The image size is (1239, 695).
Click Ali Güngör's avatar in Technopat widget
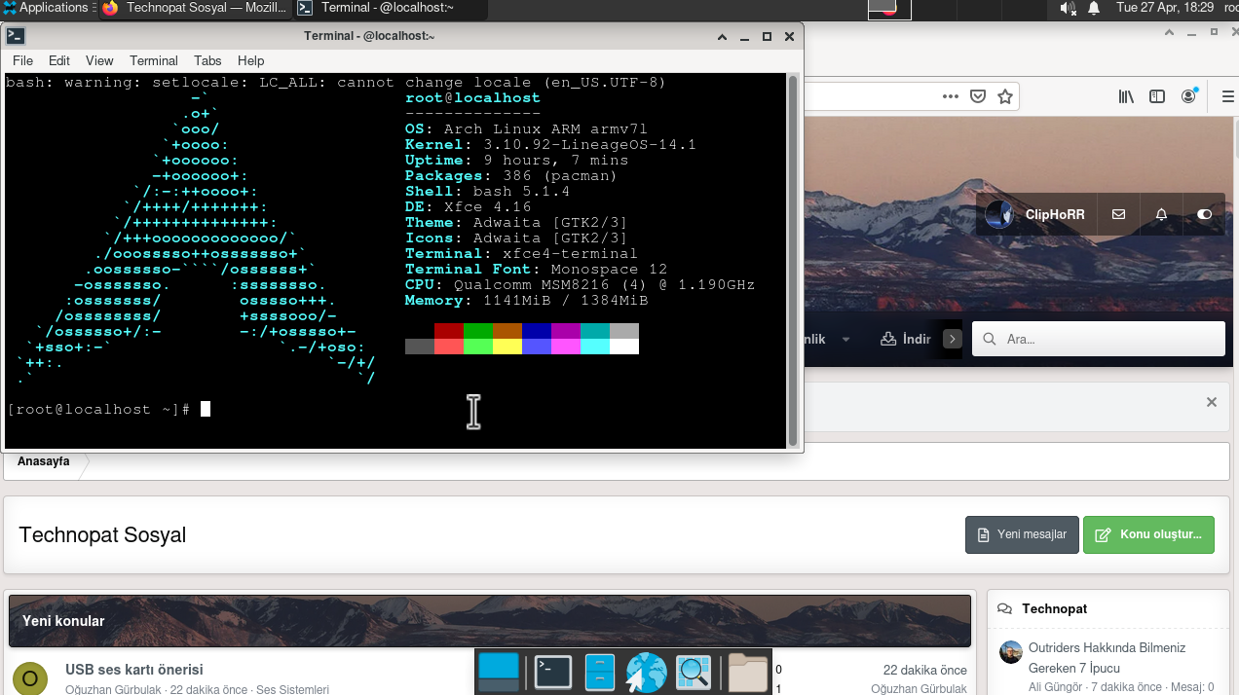click(1010, 652)
